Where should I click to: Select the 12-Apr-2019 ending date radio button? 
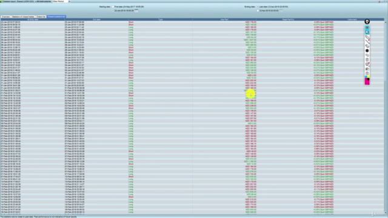258,11
